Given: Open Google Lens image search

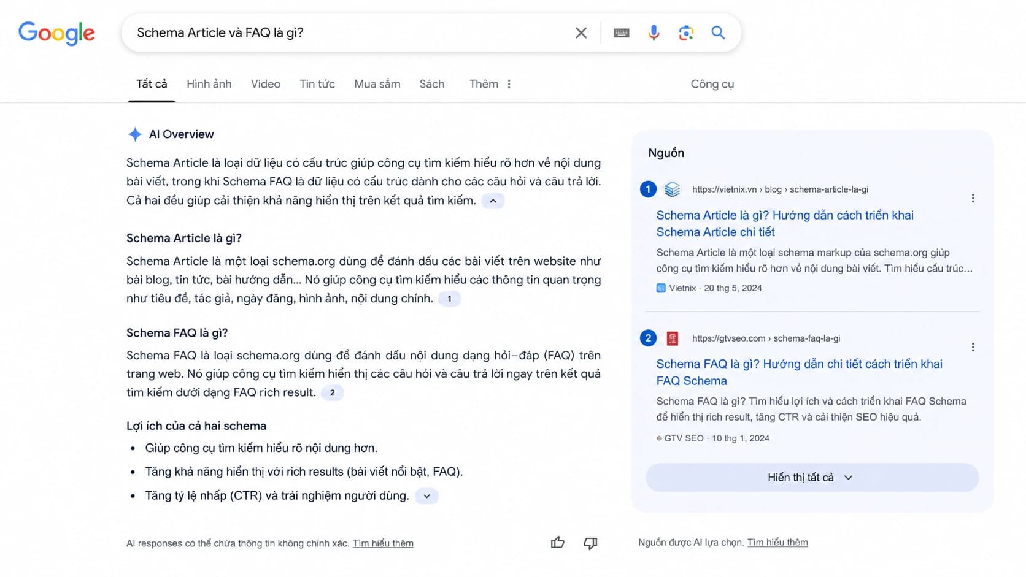Looking at the screenshot, I should pos(686,33).
